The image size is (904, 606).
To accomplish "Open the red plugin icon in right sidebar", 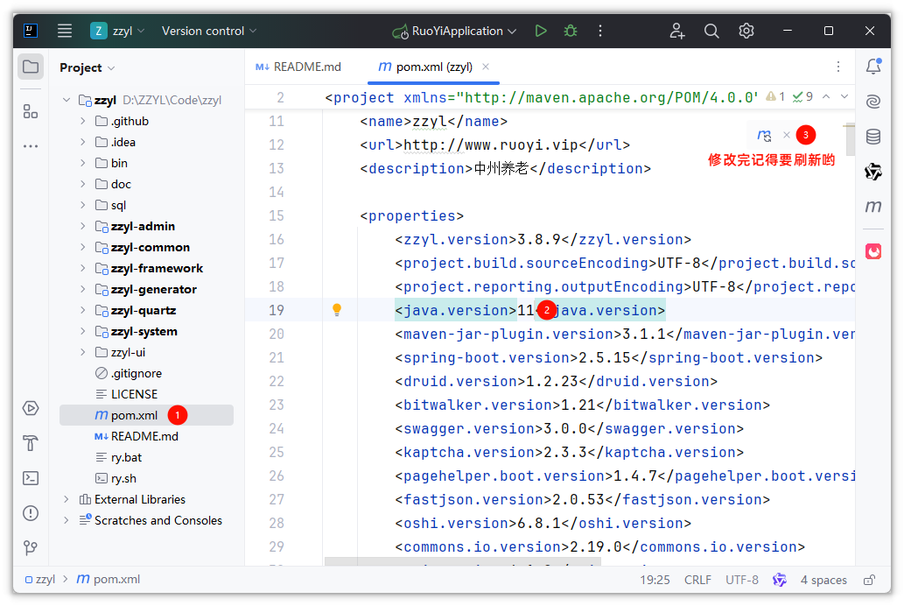I will coord(873,251).
